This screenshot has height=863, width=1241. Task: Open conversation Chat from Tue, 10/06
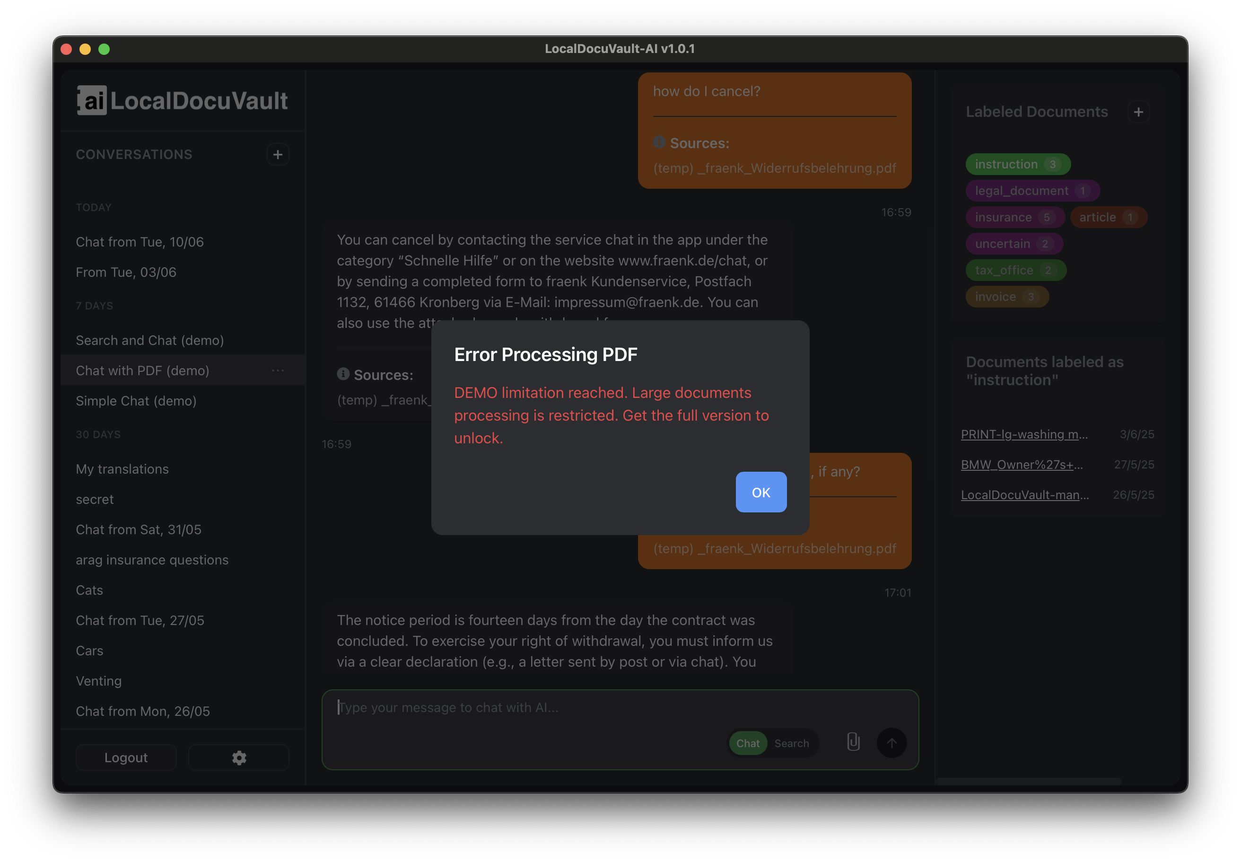pyautogui.click(x=183, y=242)
